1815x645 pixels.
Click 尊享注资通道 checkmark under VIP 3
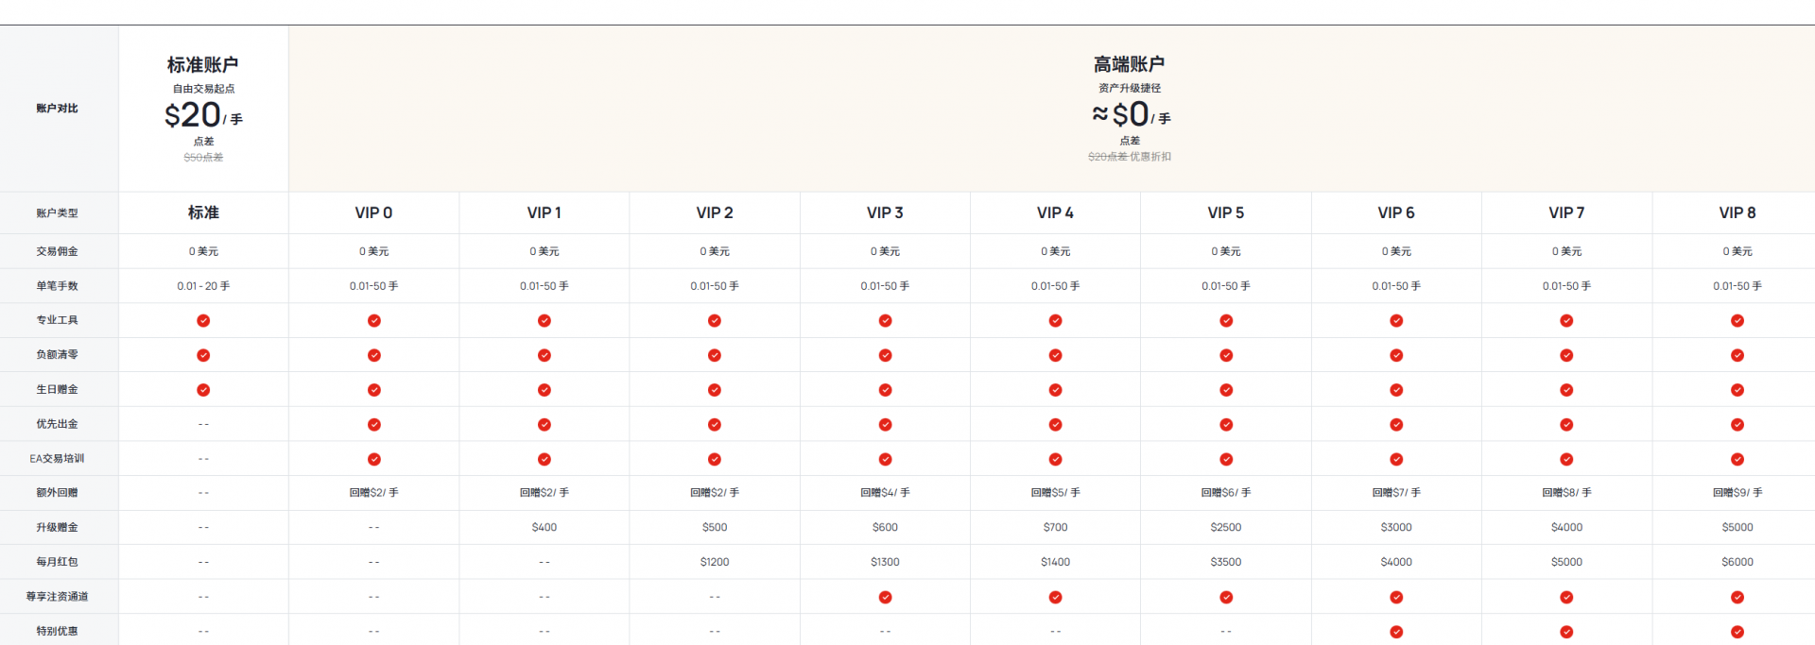click(x=885, y=597)
